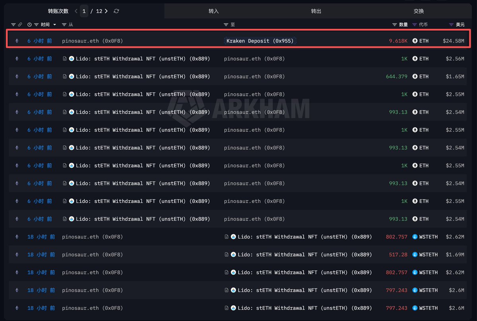Screen dimensions: 477x321
Task: Open the 18 小时 前 timestamp in 517.28 row
Action: 41,255
